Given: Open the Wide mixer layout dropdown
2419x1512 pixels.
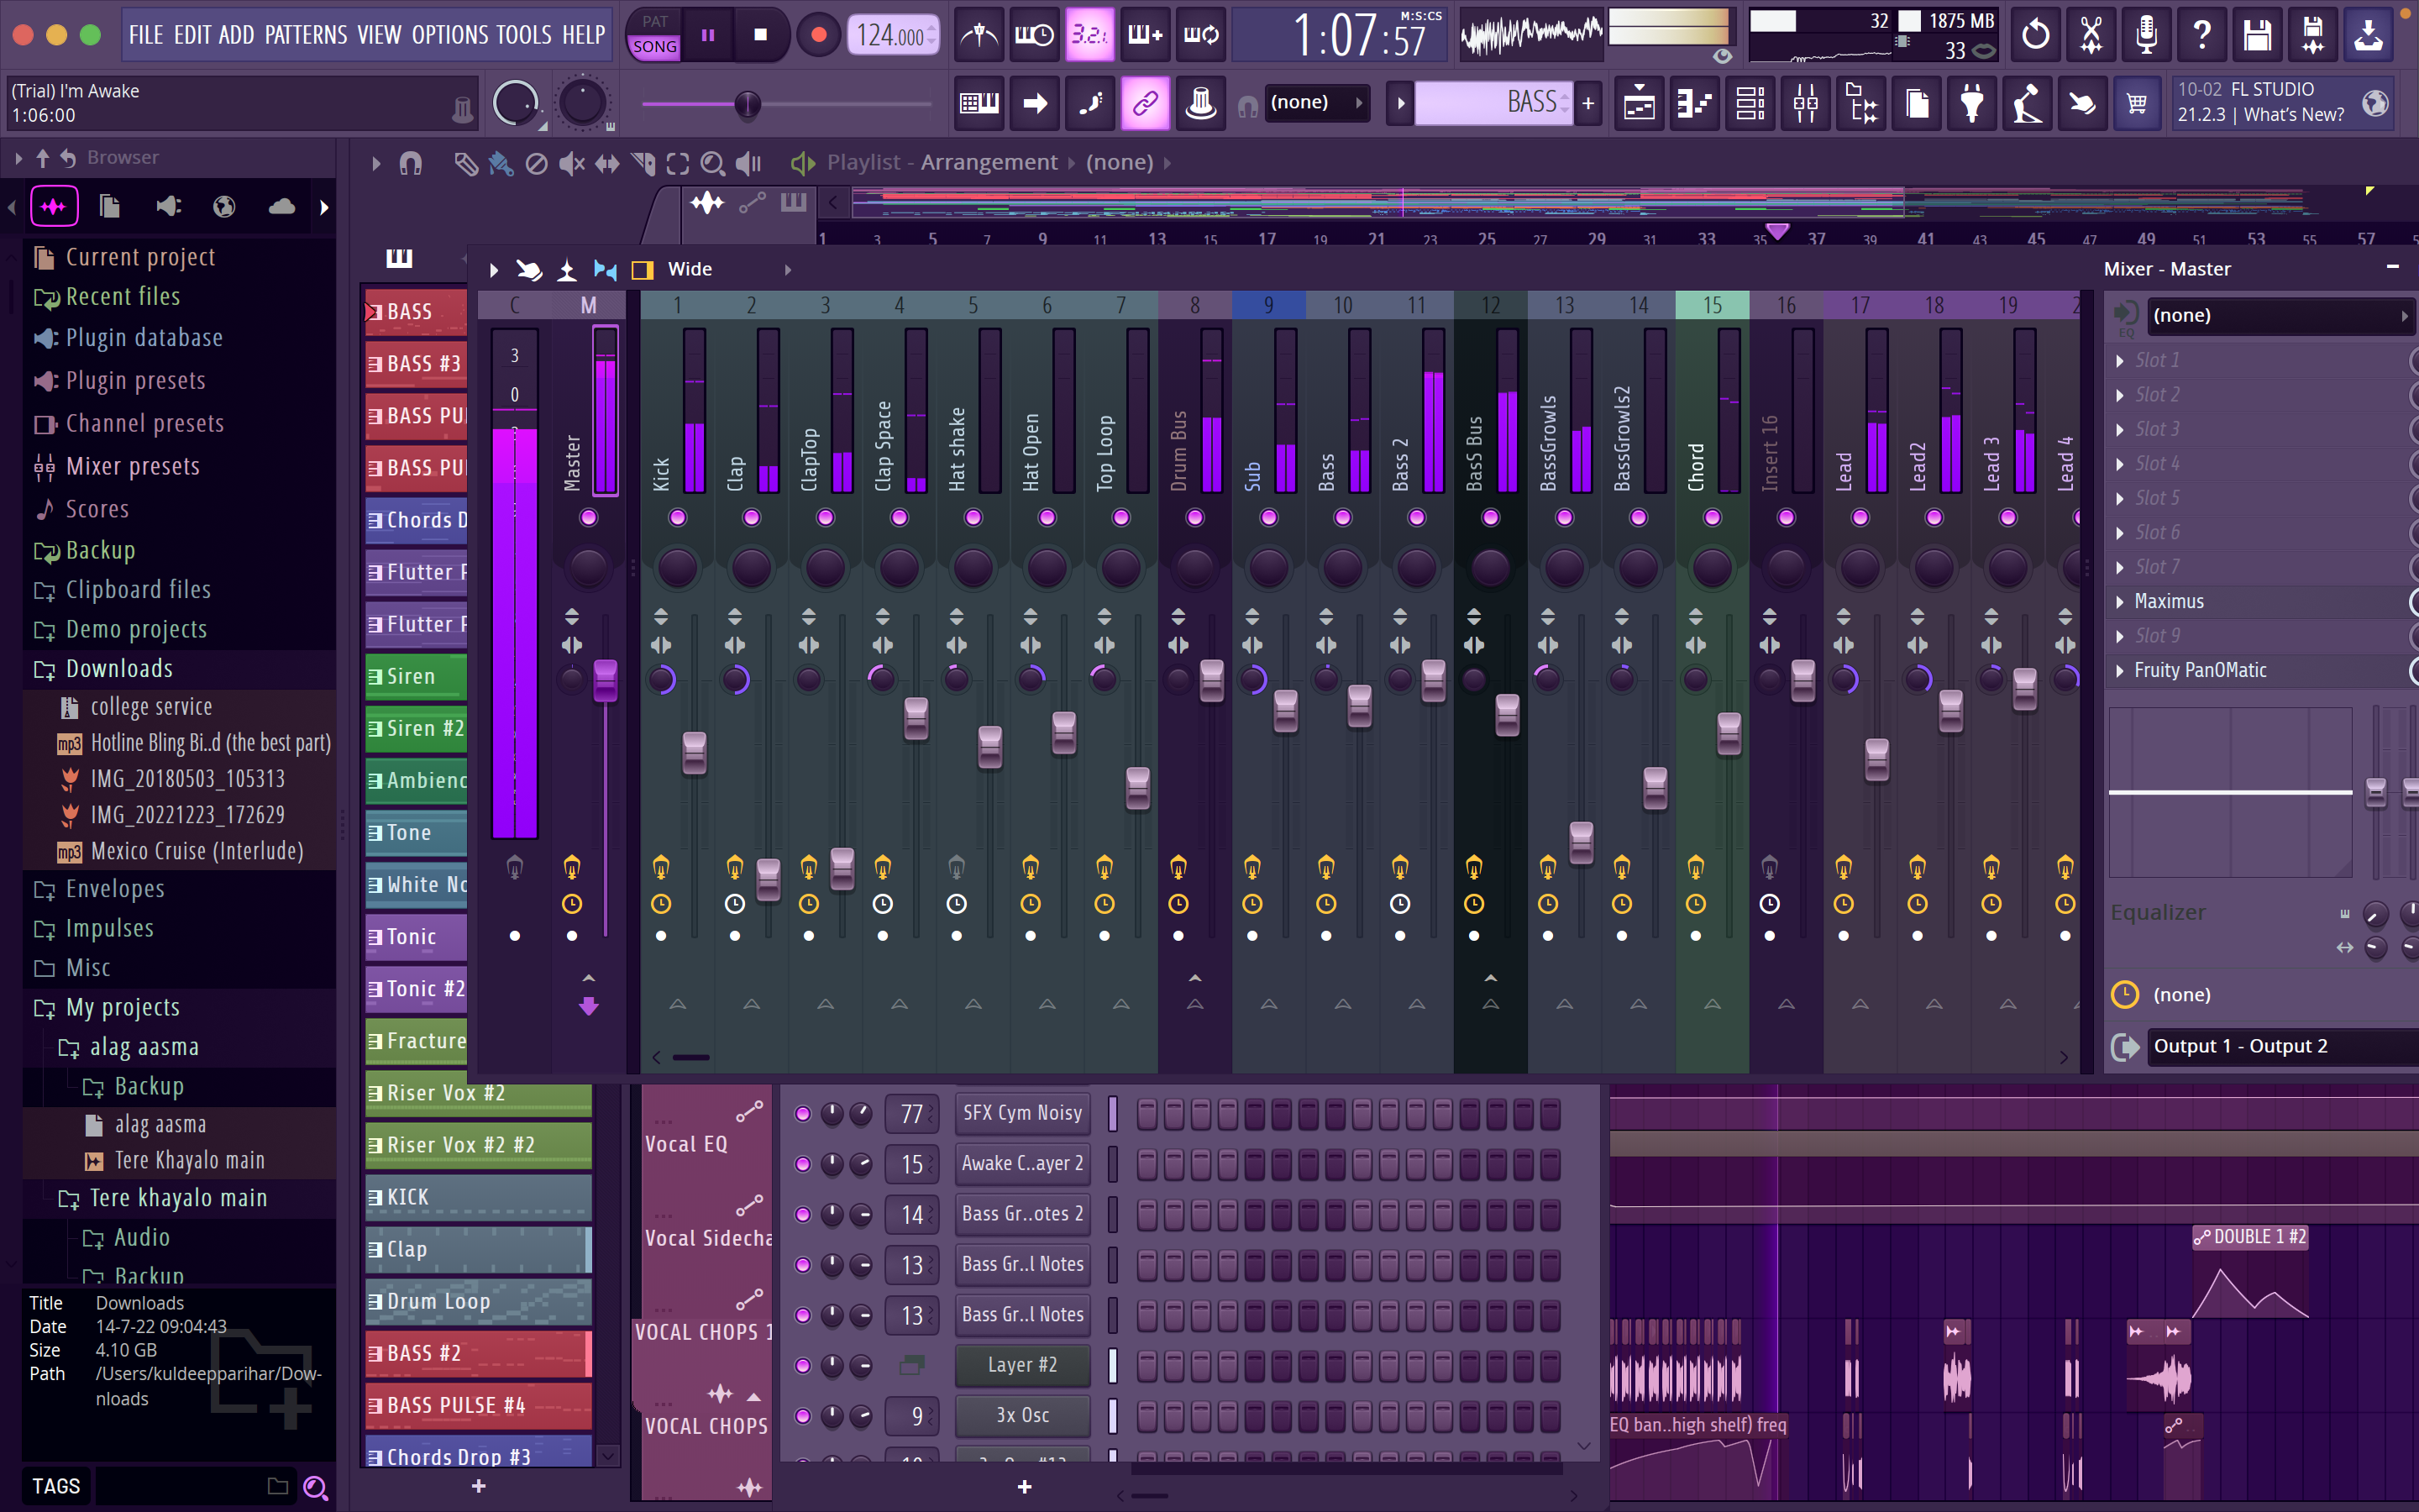Looking at the screenshot, I should point(729,269).
